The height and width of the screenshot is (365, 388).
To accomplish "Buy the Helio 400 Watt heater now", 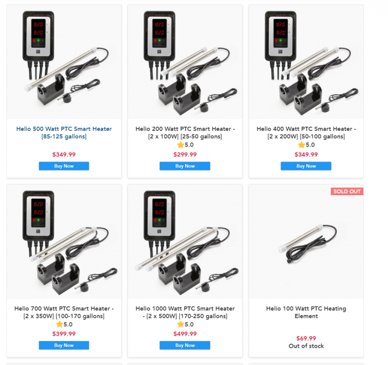I will click(306, 166).
